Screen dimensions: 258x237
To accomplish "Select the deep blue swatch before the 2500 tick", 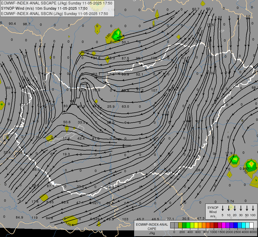I will [x=235, y=225].
